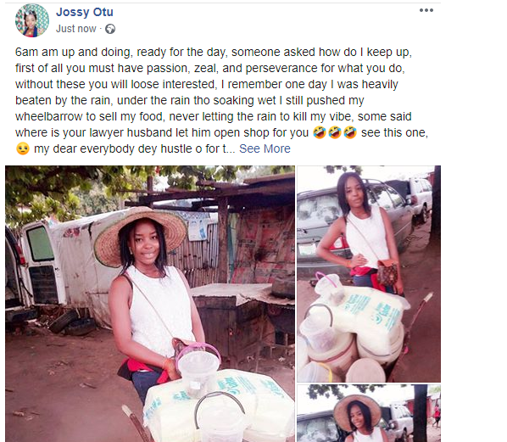Open the partially visible bottom-right photo
This screenshot has height=442, width=507.
click(369, 413)
